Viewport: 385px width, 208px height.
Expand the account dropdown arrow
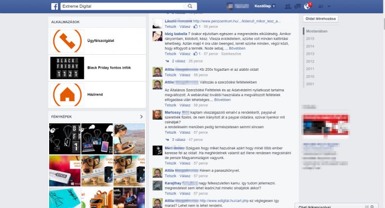click(x=329, y=7)
